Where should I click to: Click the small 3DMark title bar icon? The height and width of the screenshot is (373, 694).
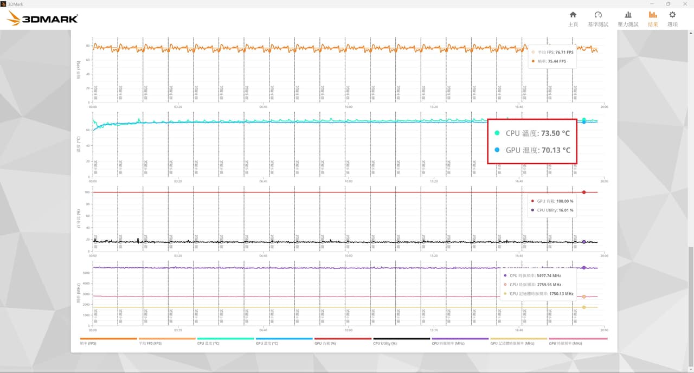click(x=3, y=4)
